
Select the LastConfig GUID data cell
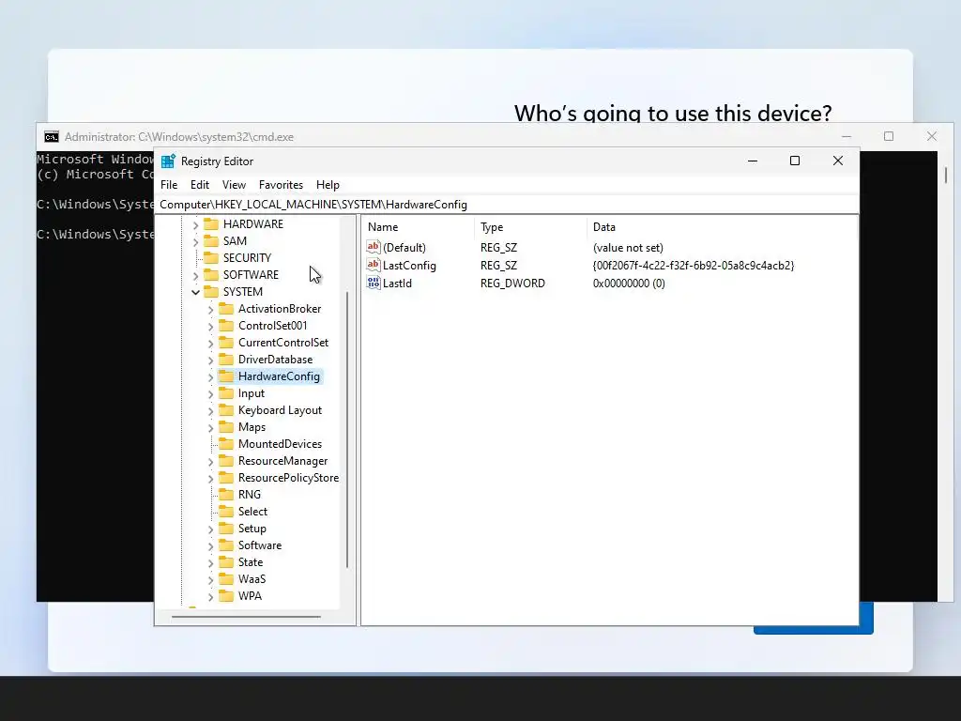pyautogui.click(x=694, y=266)
